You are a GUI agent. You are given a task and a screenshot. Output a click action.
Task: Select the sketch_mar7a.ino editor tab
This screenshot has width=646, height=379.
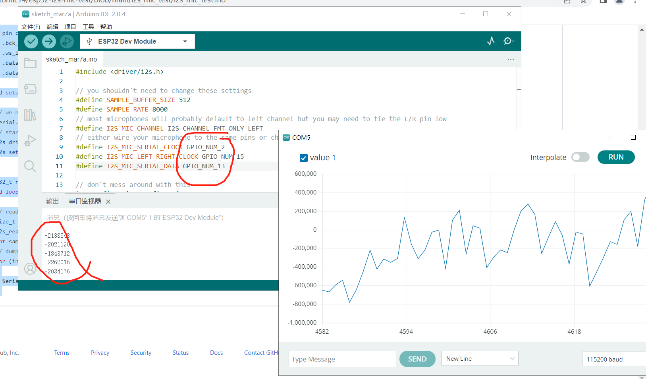coord(71,59)
